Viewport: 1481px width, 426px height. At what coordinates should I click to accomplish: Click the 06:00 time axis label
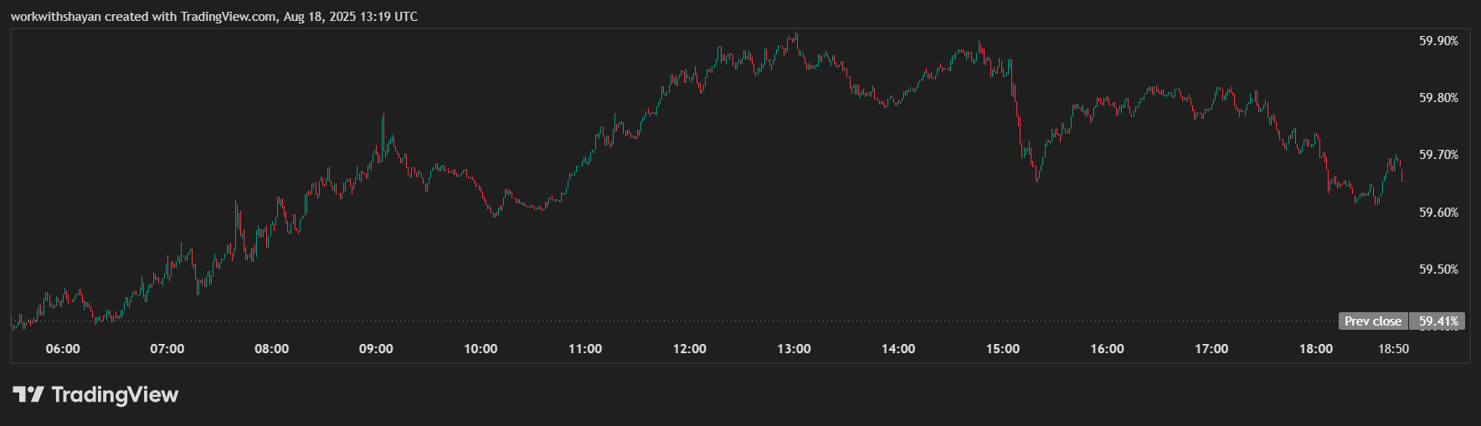[x=63, y=349]
